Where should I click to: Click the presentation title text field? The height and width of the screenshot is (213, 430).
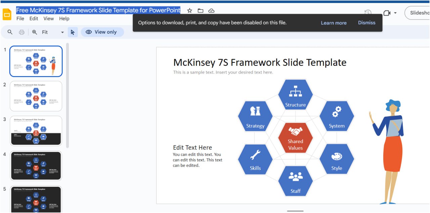click(98, 10)
